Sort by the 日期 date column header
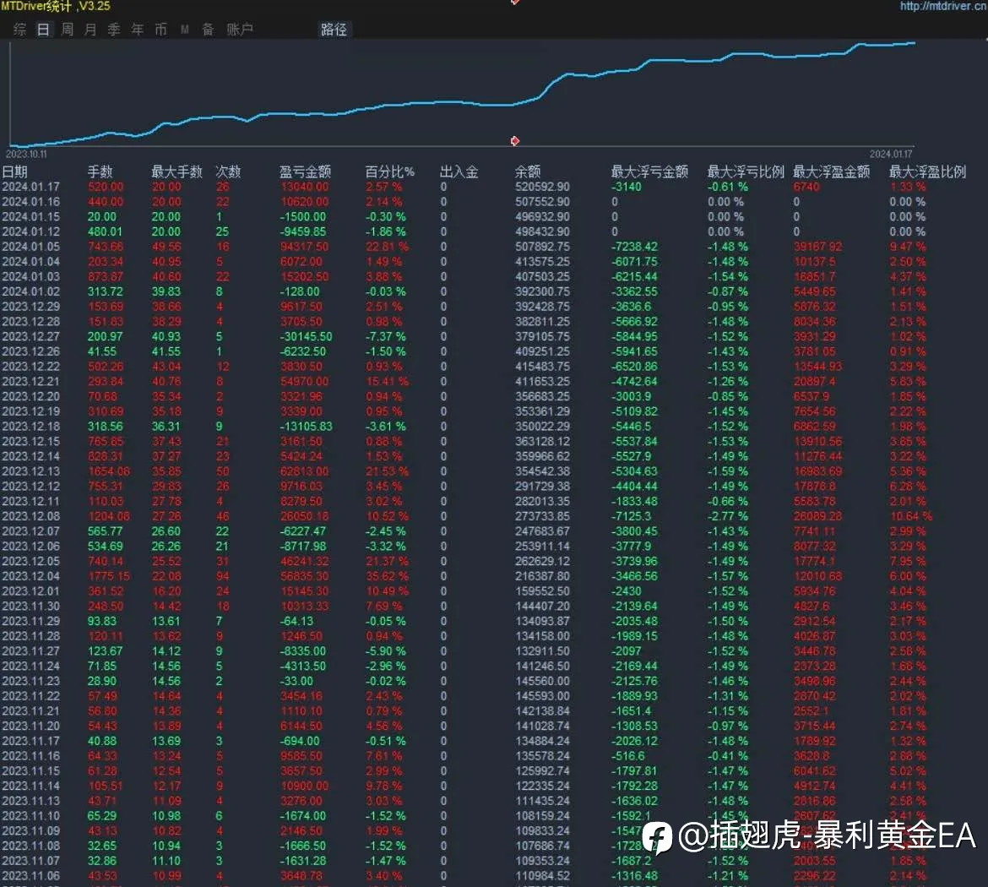This screenshot has width=988, height=887. [x=15, y=171]
